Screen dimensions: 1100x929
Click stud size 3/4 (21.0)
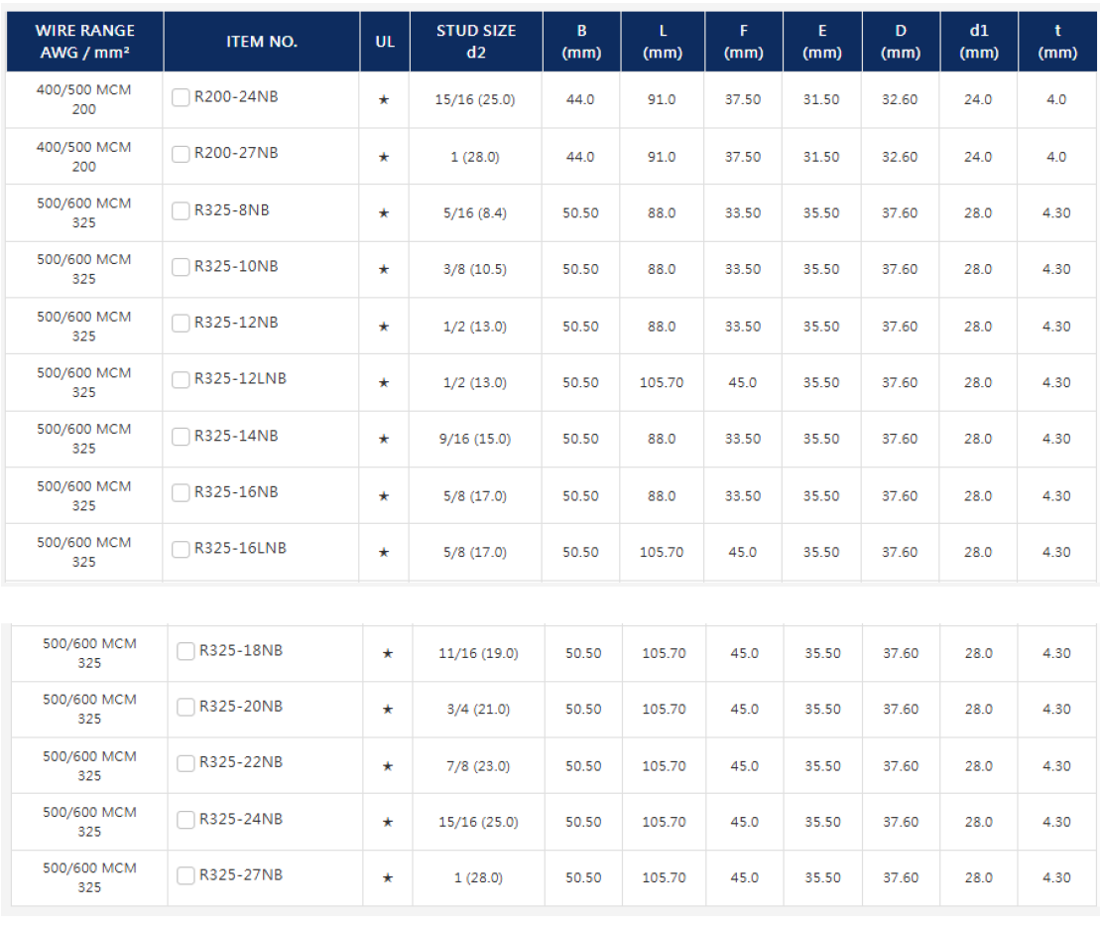click(478, 710)
